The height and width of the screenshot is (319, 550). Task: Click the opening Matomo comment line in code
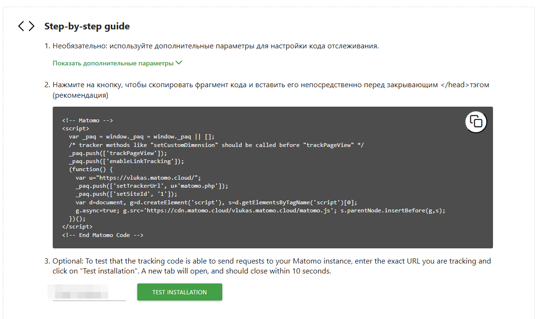pyautogui.click(x=87, y=120)
